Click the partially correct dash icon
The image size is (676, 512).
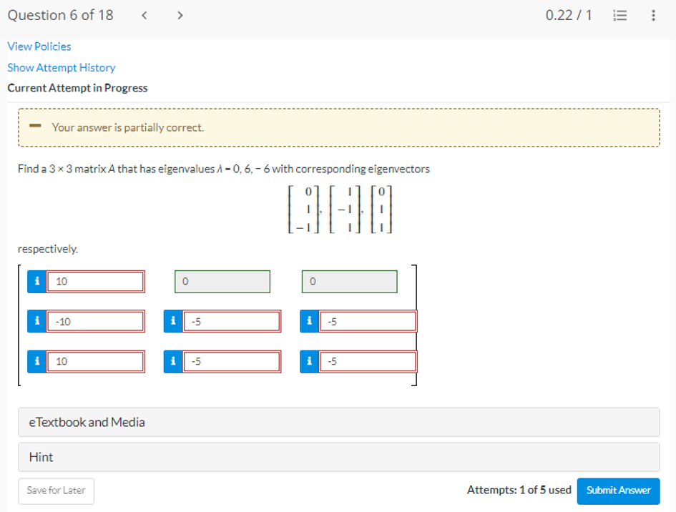coord(35,126)
